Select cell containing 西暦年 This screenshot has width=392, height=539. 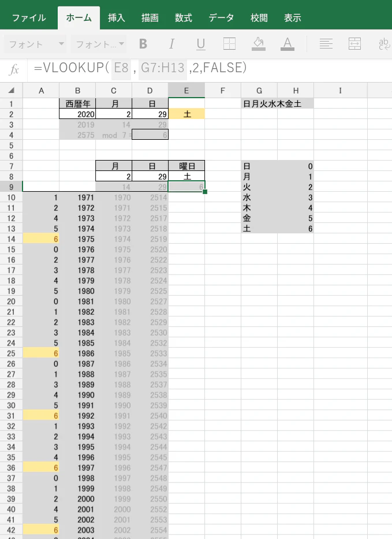point(77,103)
